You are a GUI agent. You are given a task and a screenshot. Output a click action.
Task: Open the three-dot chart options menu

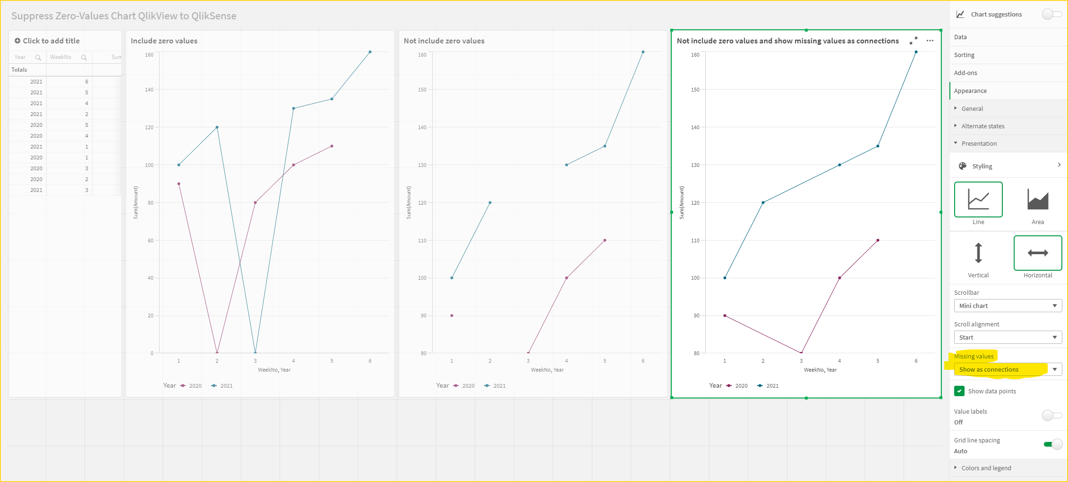point(930,41)
